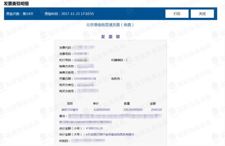Click the 销售方名称 label

click(x=67, y=66)
